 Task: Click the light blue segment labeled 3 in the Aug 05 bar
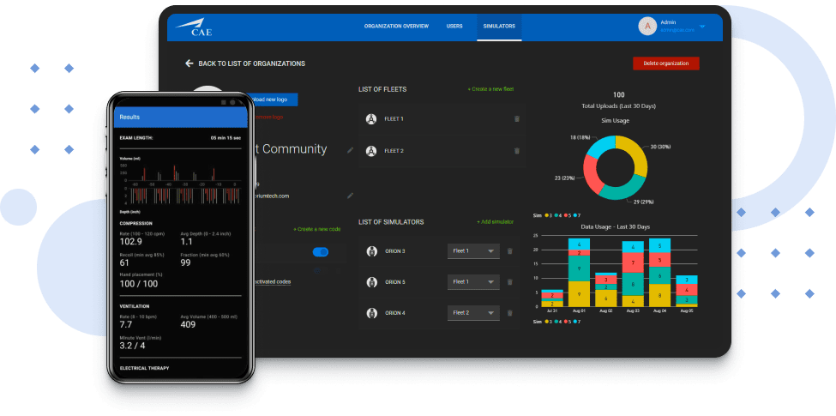click(687, 280)
